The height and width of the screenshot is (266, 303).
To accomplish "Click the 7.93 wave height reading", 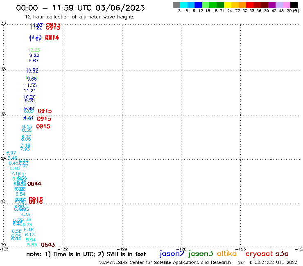I will pyautogui.click(x=25, y=149).
